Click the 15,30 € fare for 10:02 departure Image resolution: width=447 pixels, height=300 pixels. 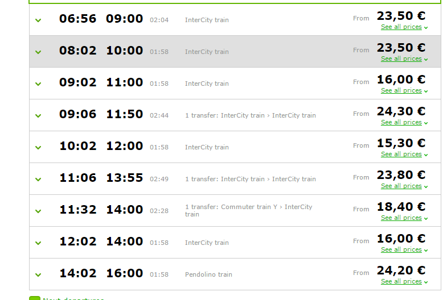[x=401, y=143]
